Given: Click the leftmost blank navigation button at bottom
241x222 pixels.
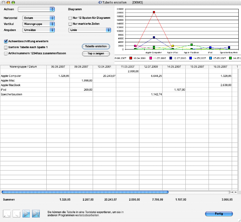Looking at the screenshot, I should coord(7,213).
